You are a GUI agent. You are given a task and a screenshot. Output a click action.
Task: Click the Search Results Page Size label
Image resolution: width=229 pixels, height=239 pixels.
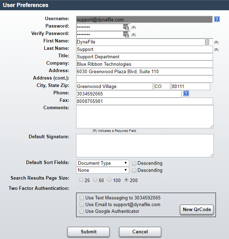tap(40, 178)
